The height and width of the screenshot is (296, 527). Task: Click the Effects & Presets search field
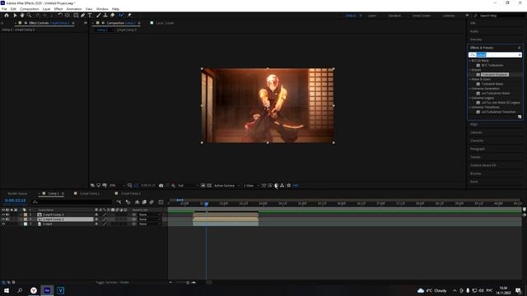click(495, 55)
